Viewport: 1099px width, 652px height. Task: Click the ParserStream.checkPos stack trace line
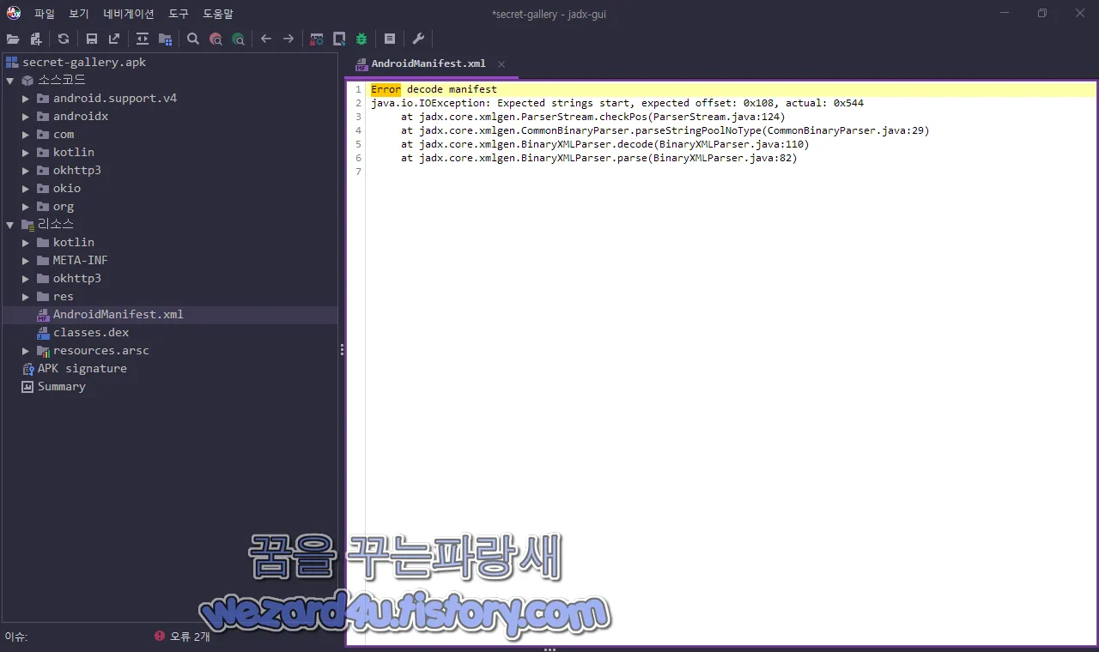pyautogui.click(x=593, y=117)
